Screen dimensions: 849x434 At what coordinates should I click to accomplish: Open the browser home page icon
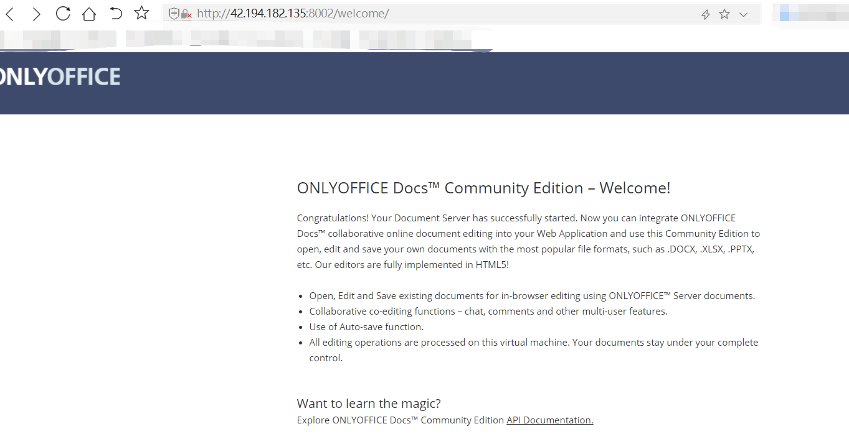89,14
